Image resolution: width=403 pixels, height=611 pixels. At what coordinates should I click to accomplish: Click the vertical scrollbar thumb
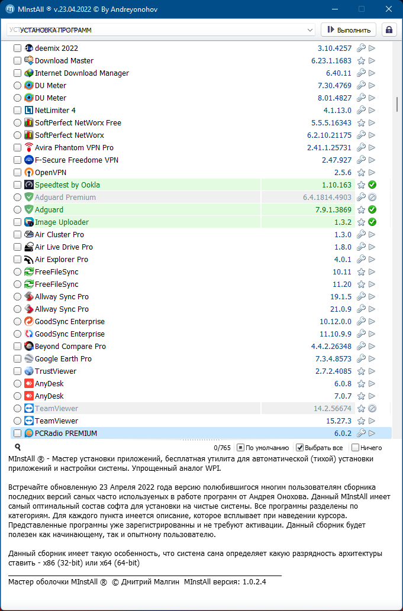point(396,104)
